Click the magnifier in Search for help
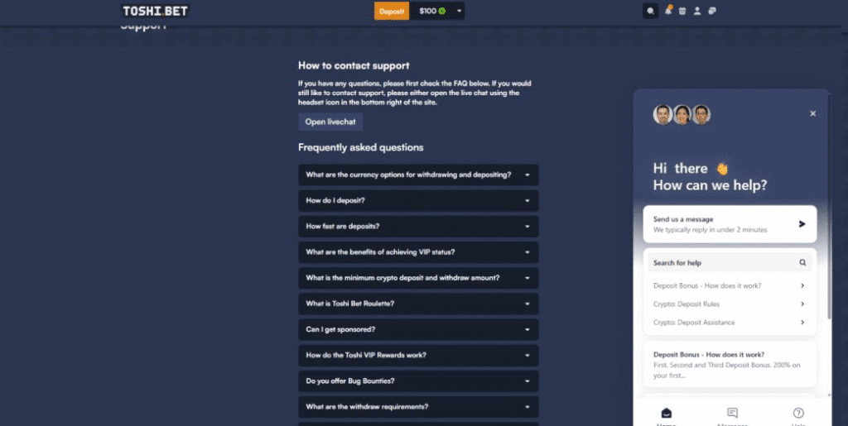This screenshot has width=848, height=426. click(x=802, y=262)
